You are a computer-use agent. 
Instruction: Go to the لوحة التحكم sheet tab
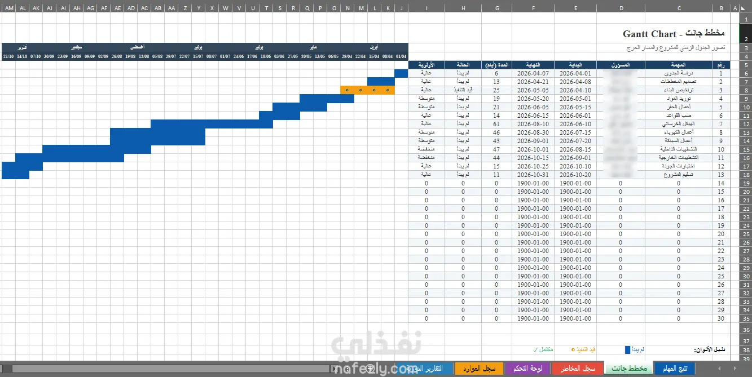pyautogui.click(x=527, y=369)
